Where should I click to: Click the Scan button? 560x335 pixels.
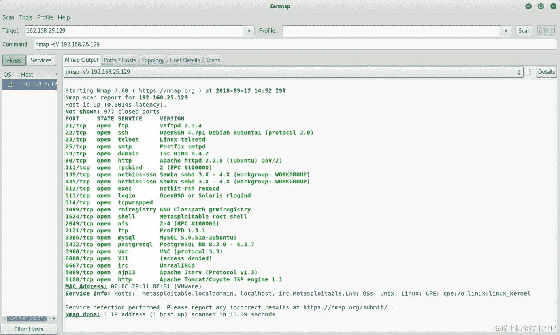tap(524, 31)
